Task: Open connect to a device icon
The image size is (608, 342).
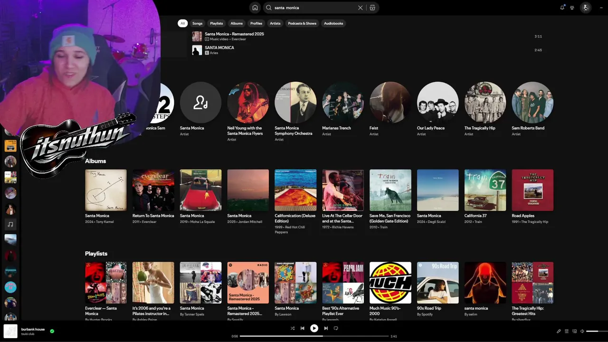Action: (574, 331)
